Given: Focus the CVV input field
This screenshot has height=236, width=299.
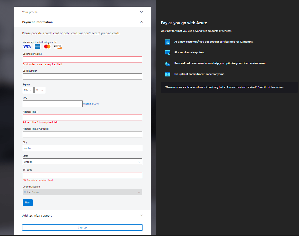Looking at the screenshot, I should coord(53,104).
